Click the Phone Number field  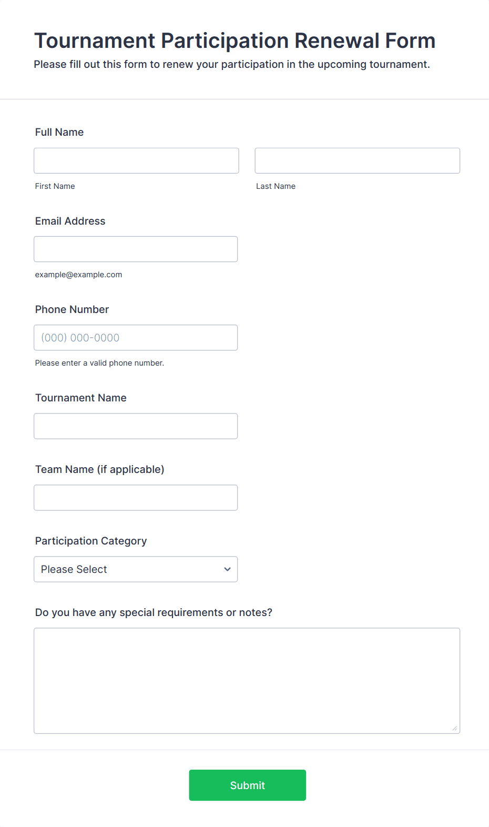coord(136,338)
